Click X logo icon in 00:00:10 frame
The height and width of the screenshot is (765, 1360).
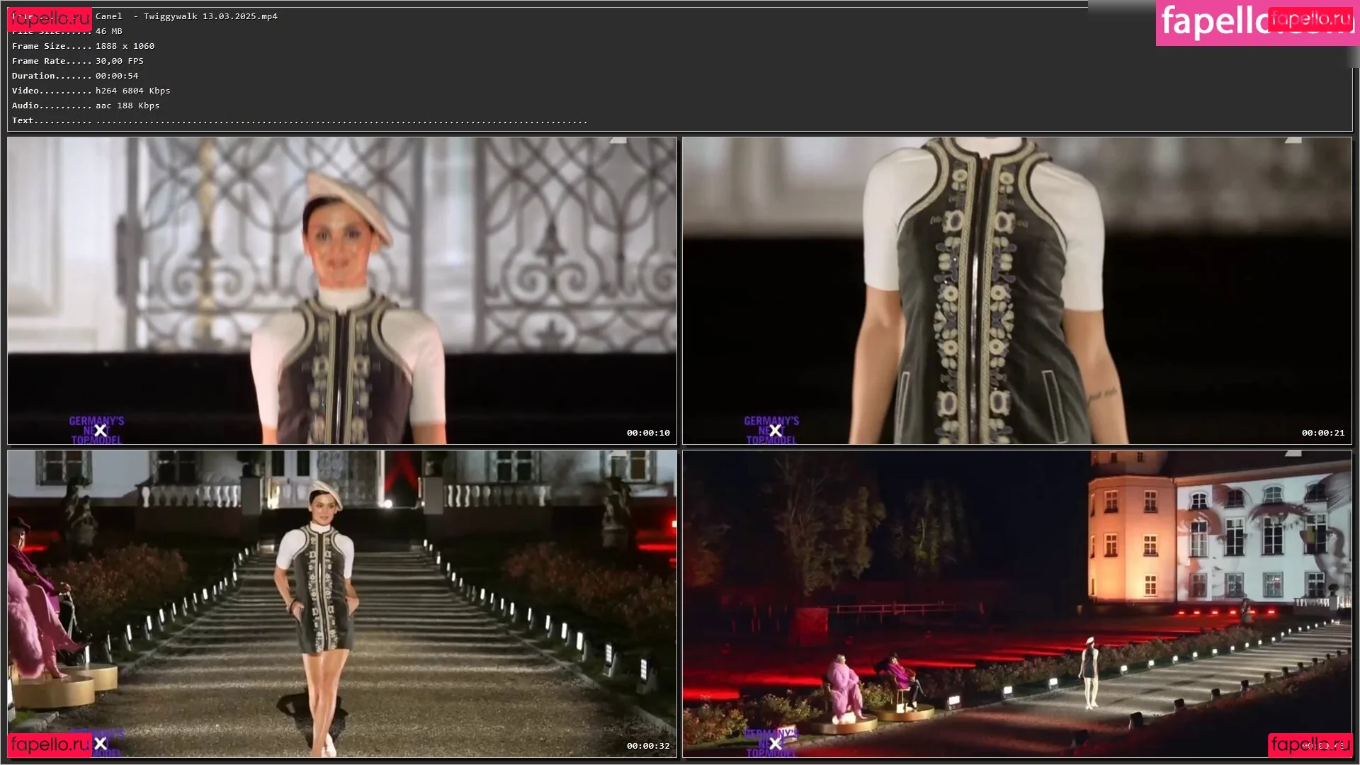click(101, 431)
